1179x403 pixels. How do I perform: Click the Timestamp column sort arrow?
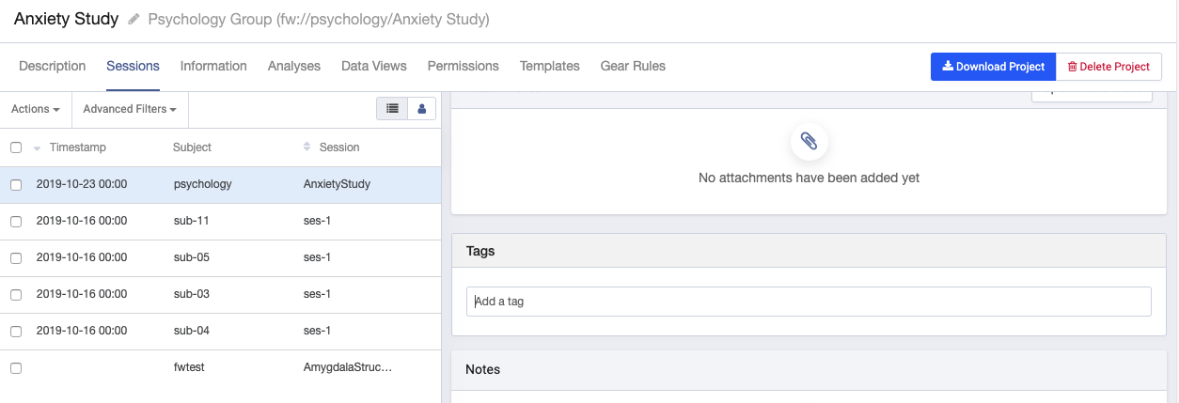(x=38, y=148)
